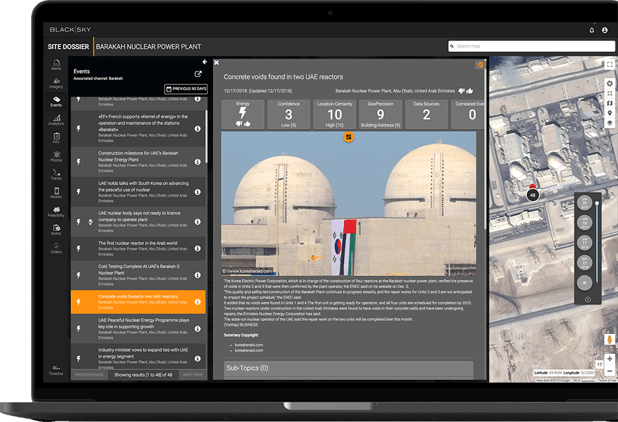Click the 48 event cluster map marker
Screen dimensions: 618x422
point(533,194)
